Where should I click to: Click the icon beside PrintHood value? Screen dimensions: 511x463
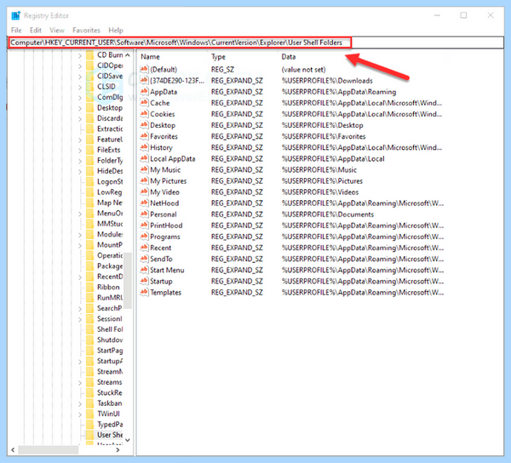point(144,225)
